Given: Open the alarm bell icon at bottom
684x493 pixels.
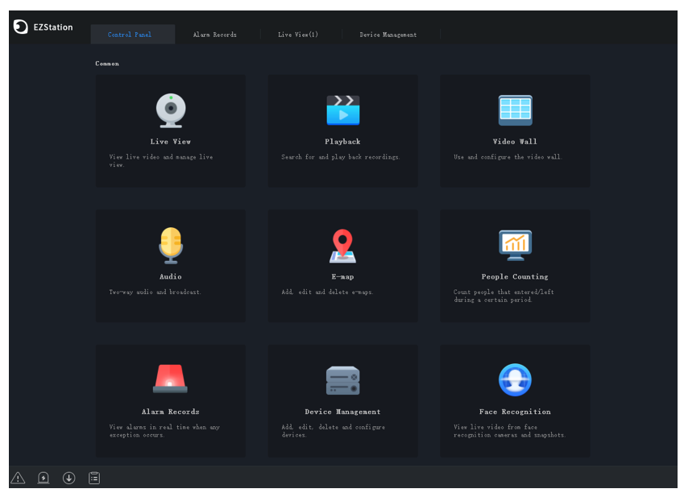Looking at the screenshot, I should tap(44, 478).
